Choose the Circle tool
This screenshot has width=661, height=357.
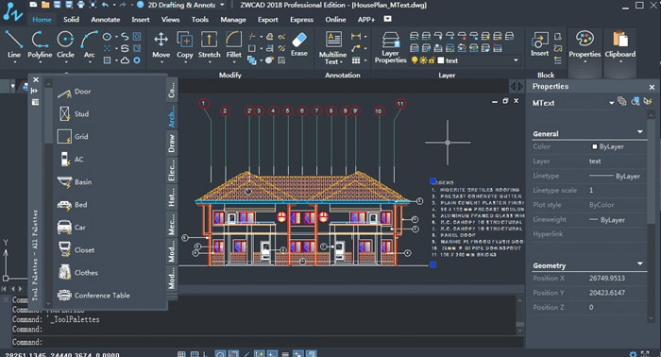[65, 44]
